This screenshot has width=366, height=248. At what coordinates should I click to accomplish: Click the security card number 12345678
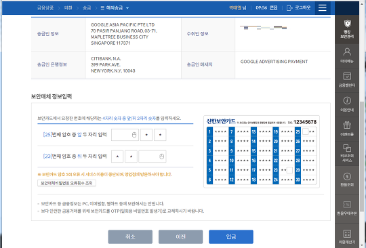pyautogui.click(x=305, y=122)
